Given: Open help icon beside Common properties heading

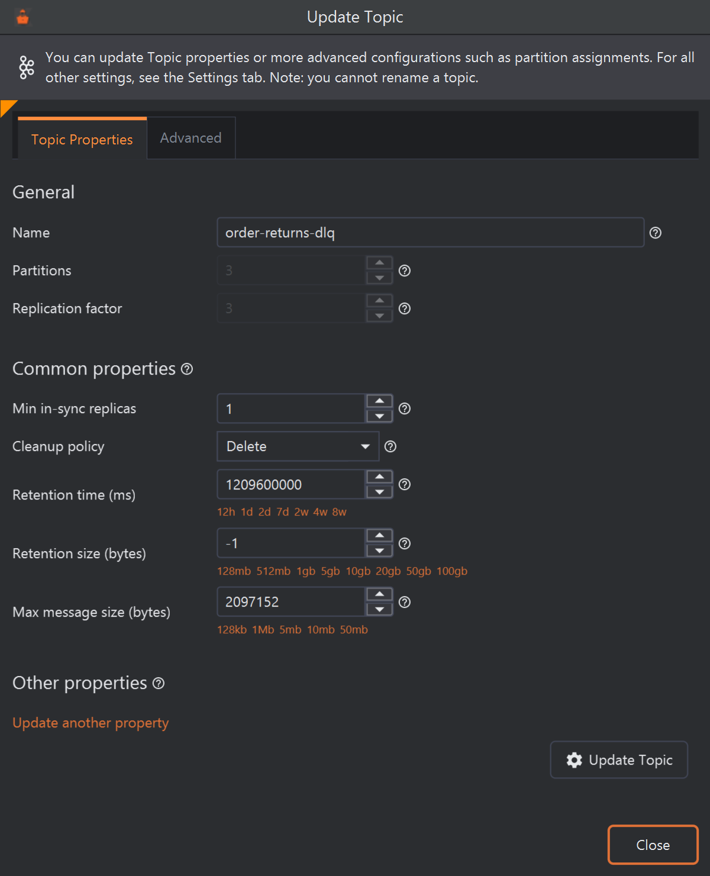Looking at the screenshot, I should pyautogui.click(x=187, y=369).
